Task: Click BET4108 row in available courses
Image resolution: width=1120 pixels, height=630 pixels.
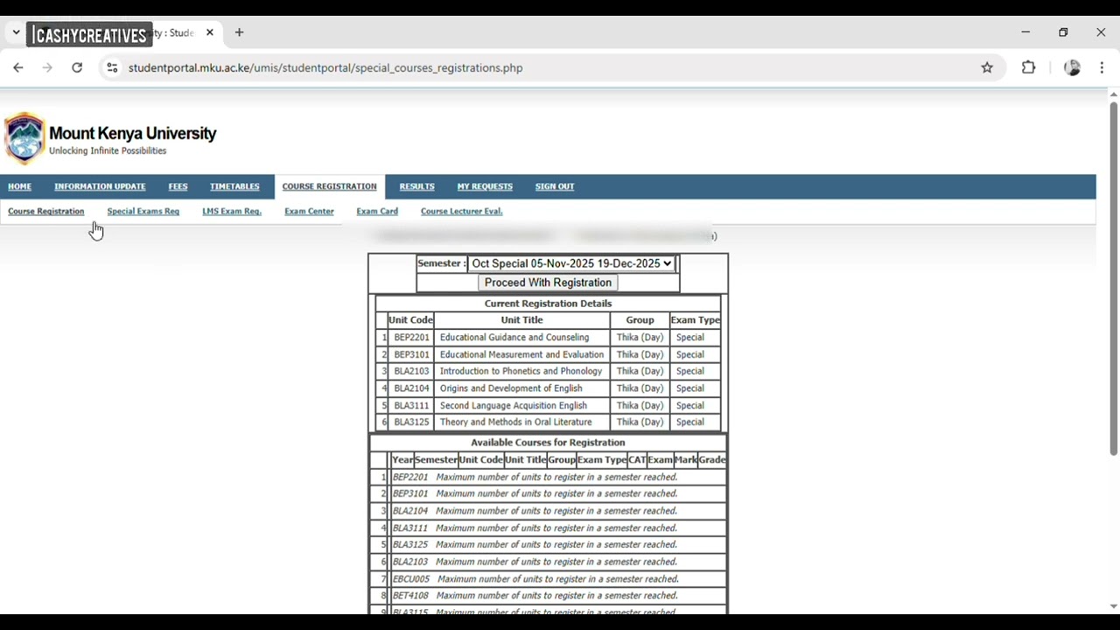Action: click(548, 596)
